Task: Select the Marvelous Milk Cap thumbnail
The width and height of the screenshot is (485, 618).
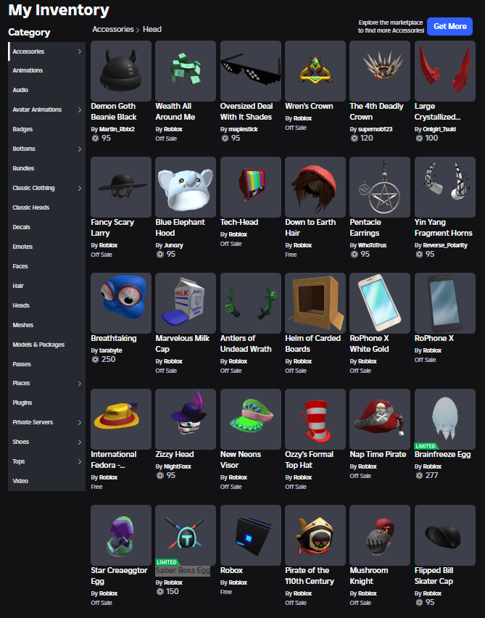Action: click(x=186, y=303)
